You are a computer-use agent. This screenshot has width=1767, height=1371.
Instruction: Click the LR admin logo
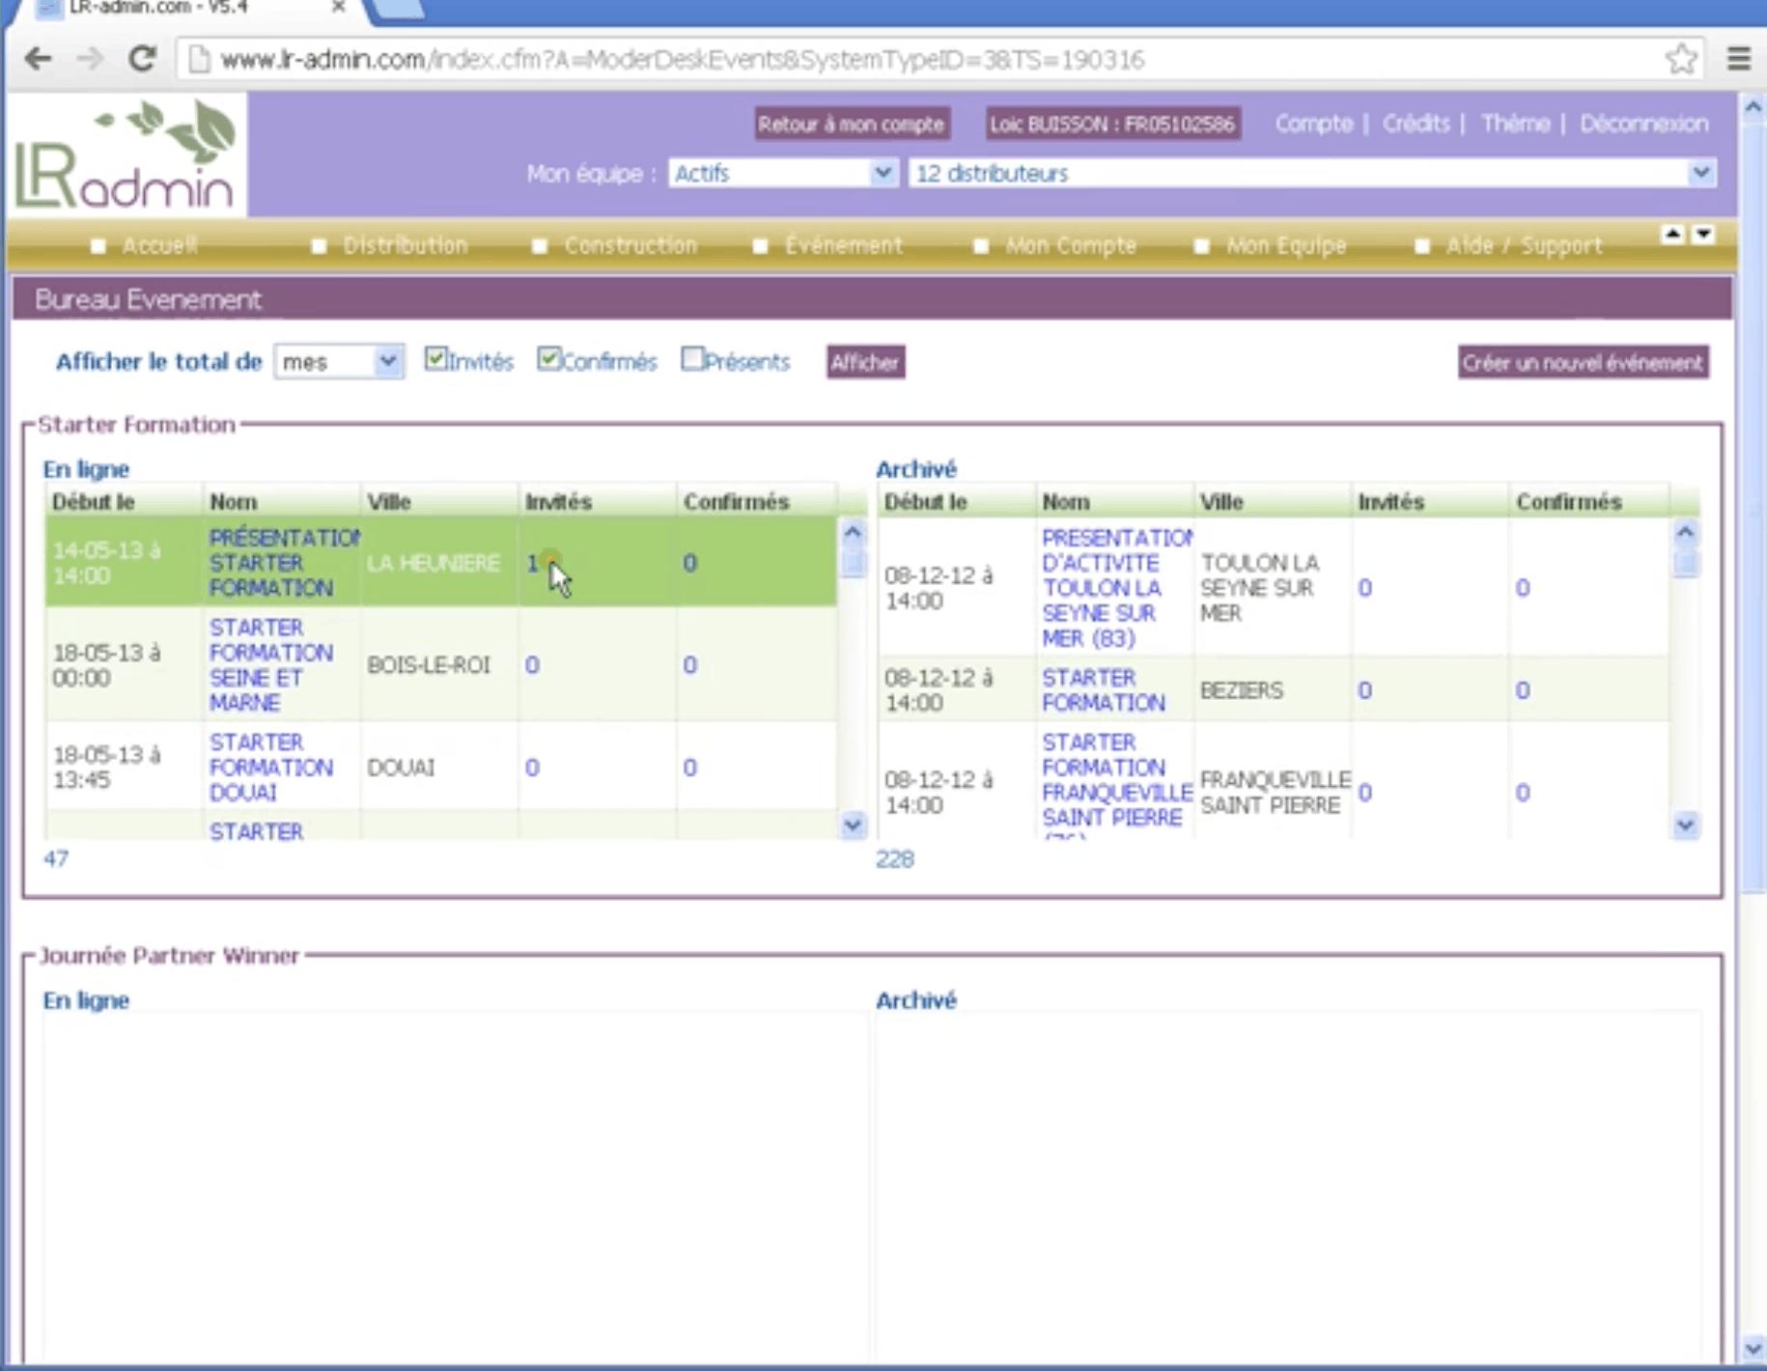click(126, 154)
